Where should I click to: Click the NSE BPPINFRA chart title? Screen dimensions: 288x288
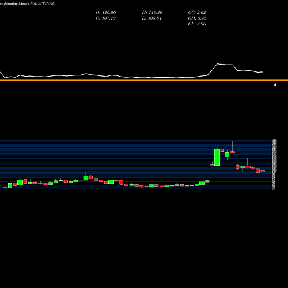click(x=43, y=3)
